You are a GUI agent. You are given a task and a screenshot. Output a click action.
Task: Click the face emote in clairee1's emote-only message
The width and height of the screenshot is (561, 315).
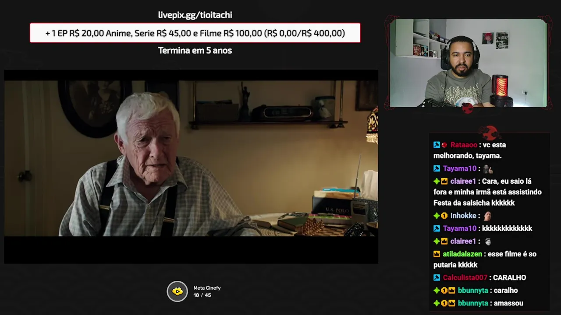pyautogui.click(x=487, y=241)
